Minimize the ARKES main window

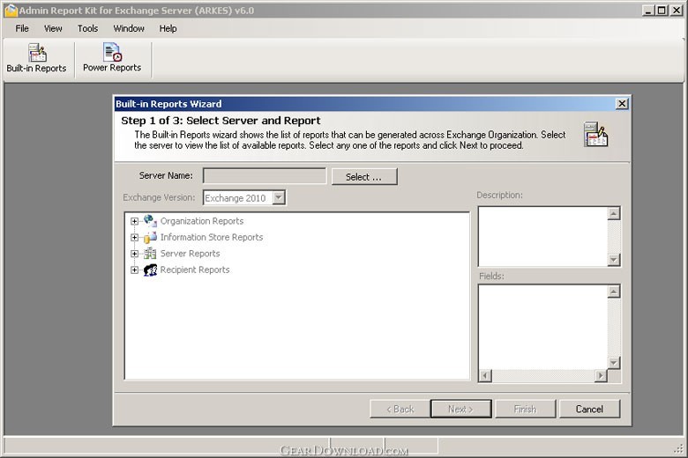[648, 11]
